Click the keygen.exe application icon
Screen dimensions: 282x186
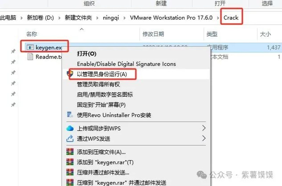(x=30, y=47)
